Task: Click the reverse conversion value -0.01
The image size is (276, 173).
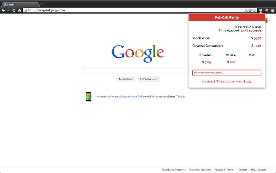Action: [x=258, y=46]
